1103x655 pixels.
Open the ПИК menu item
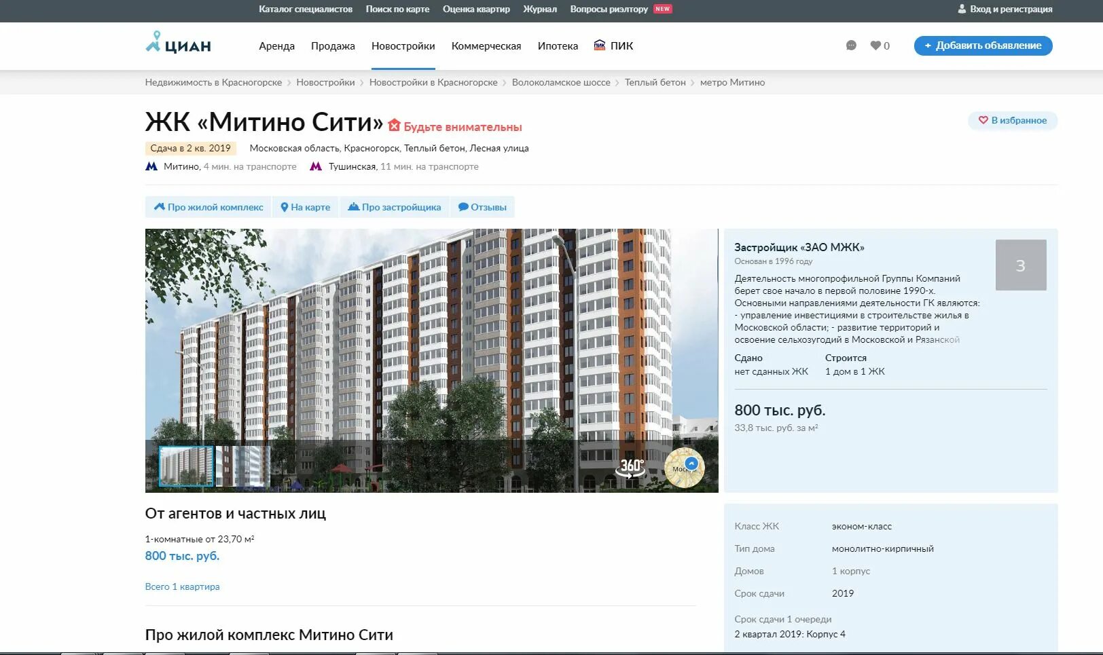(613, 46)
